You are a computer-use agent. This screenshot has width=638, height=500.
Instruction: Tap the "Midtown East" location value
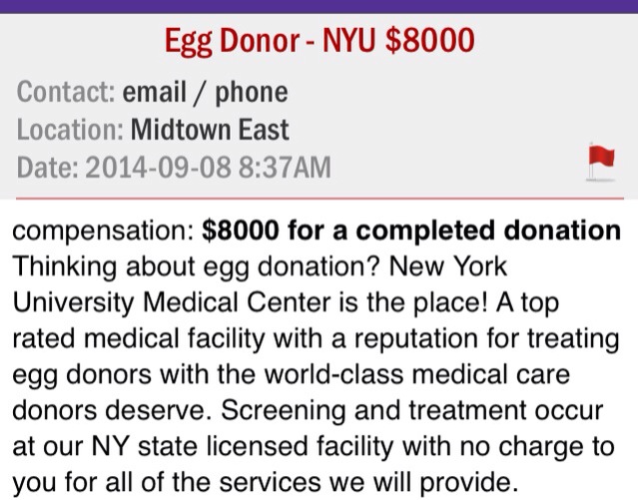pyautogui.click(x=210, y=130)
